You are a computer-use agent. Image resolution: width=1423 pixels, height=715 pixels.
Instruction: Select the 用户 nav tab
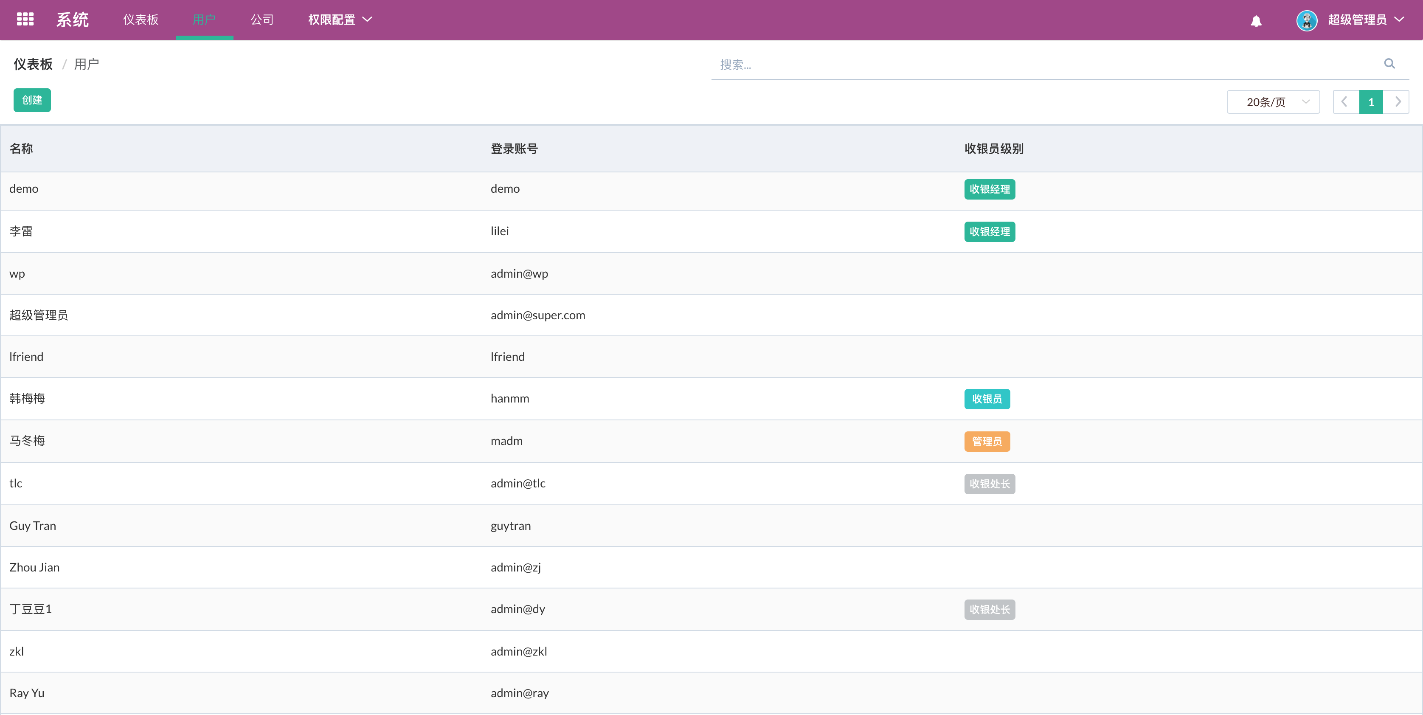pos(204,20)
